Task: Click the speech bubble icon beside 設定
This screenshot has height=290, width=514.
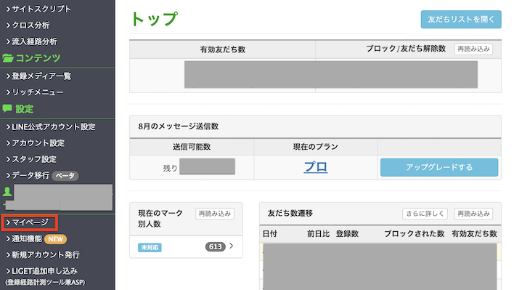Action: coord(7,108)
